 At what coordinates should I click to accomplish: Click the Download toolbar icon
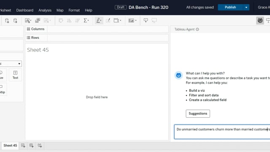(x=146, y=21)
